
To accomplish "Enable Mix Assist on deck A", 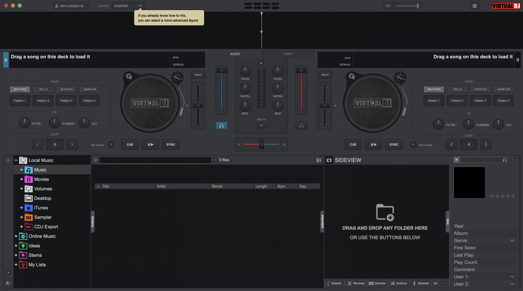I will (x=111, y=145).
